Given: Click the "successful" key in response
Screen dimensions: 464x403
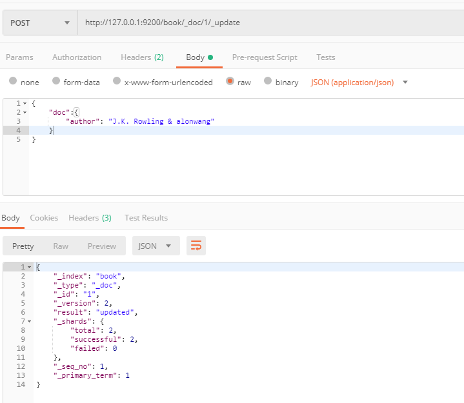Looking at the screenshot, I should coord(96,339).
